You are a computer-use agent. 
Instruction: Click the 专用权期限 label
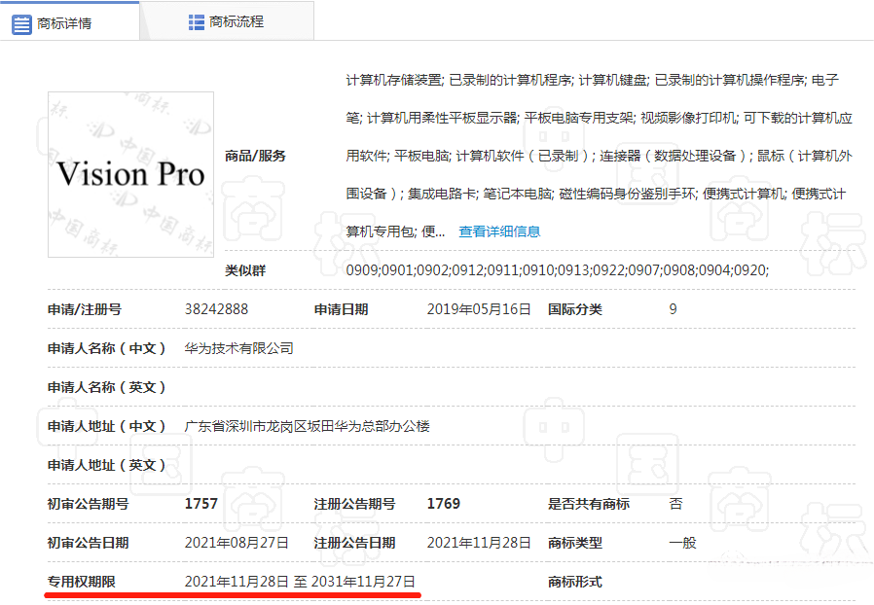coord(82,583)
